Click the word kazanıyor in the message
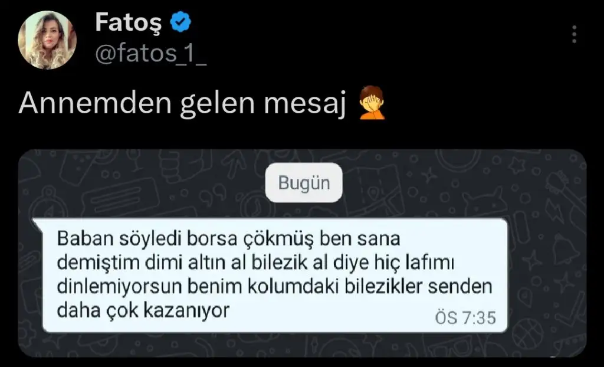604x367 pixels. pos(186,311)
